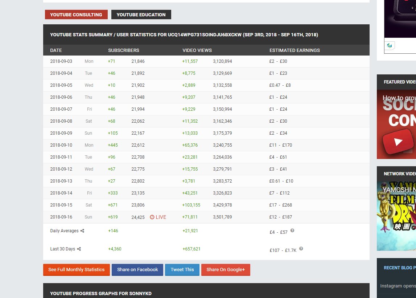Click the +43,251 video views value
The width and height of the screenshot is (416, 298).
190,193
